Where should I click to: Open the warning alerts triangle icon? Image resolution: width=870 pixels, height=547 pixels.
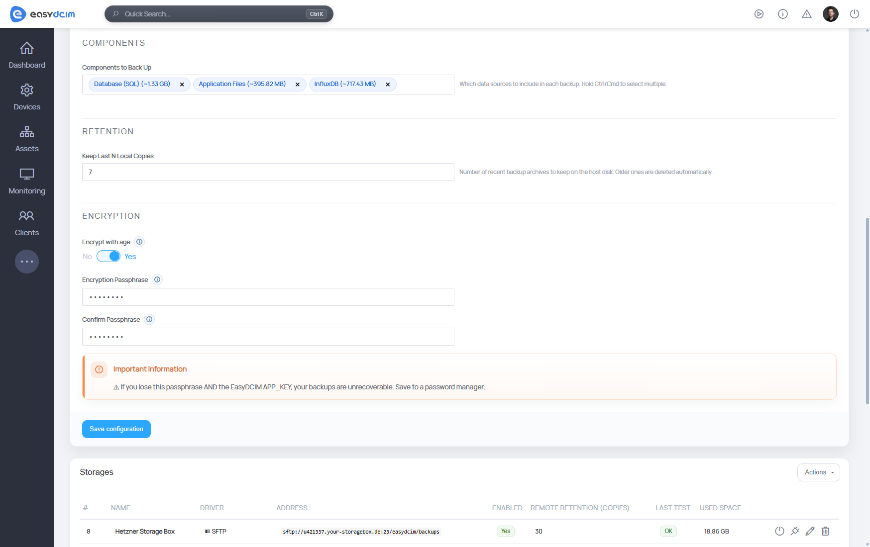[807, 14]
